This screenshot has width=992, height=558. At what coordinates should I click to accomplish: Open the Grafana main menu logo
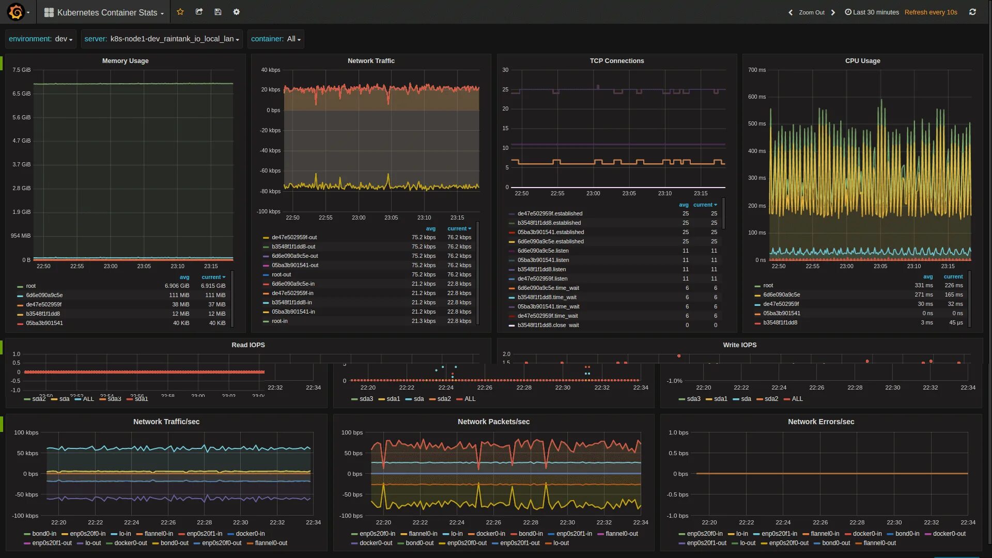point(15,11)
